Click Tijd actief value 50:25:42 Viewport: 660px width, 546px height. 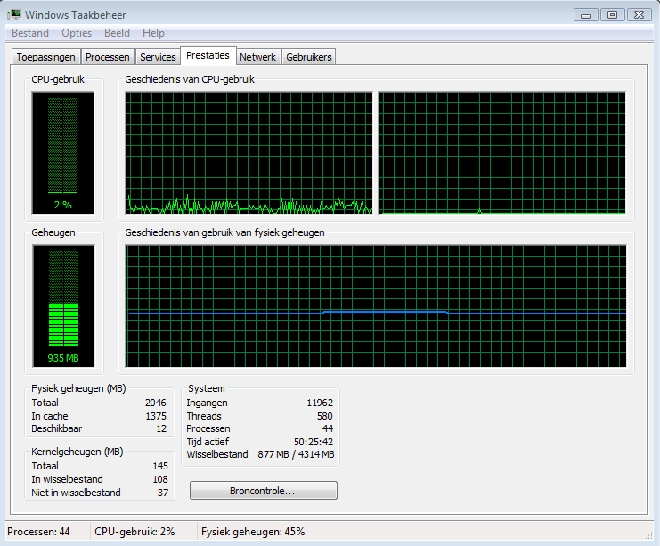click(x=314, y=442)
